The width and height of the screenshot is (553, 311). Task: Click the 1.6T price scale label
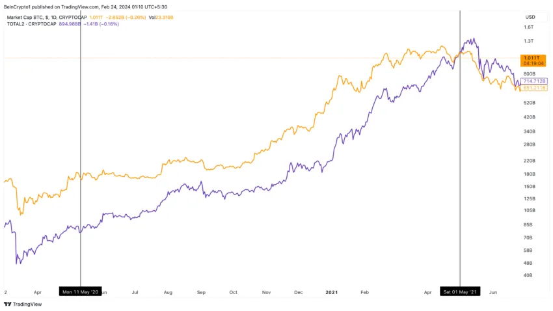pos(529,27)
